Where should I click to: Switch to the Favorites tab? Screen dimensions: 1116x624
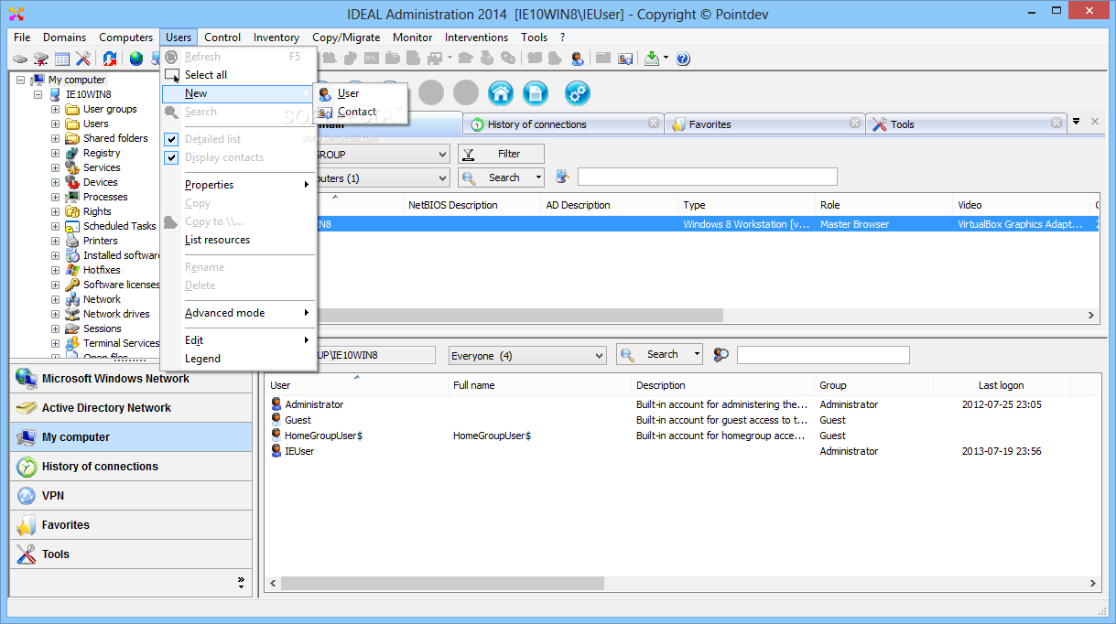(765, 124)
